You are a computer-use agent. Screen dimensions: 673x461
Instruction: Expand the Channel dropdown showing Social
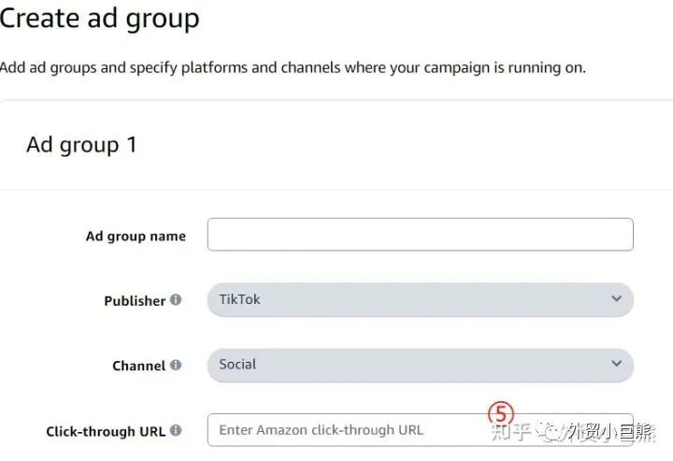420,365
